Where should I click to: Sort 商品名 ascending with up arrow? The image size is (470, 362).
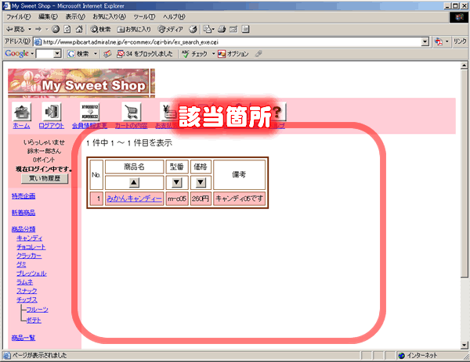click(x=134, y=182)
